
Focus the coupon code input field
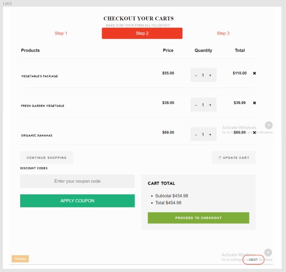tap(77, 181)
